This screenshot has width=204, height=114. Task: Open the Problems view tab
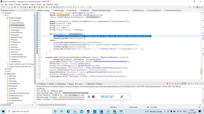pos(41,84)
